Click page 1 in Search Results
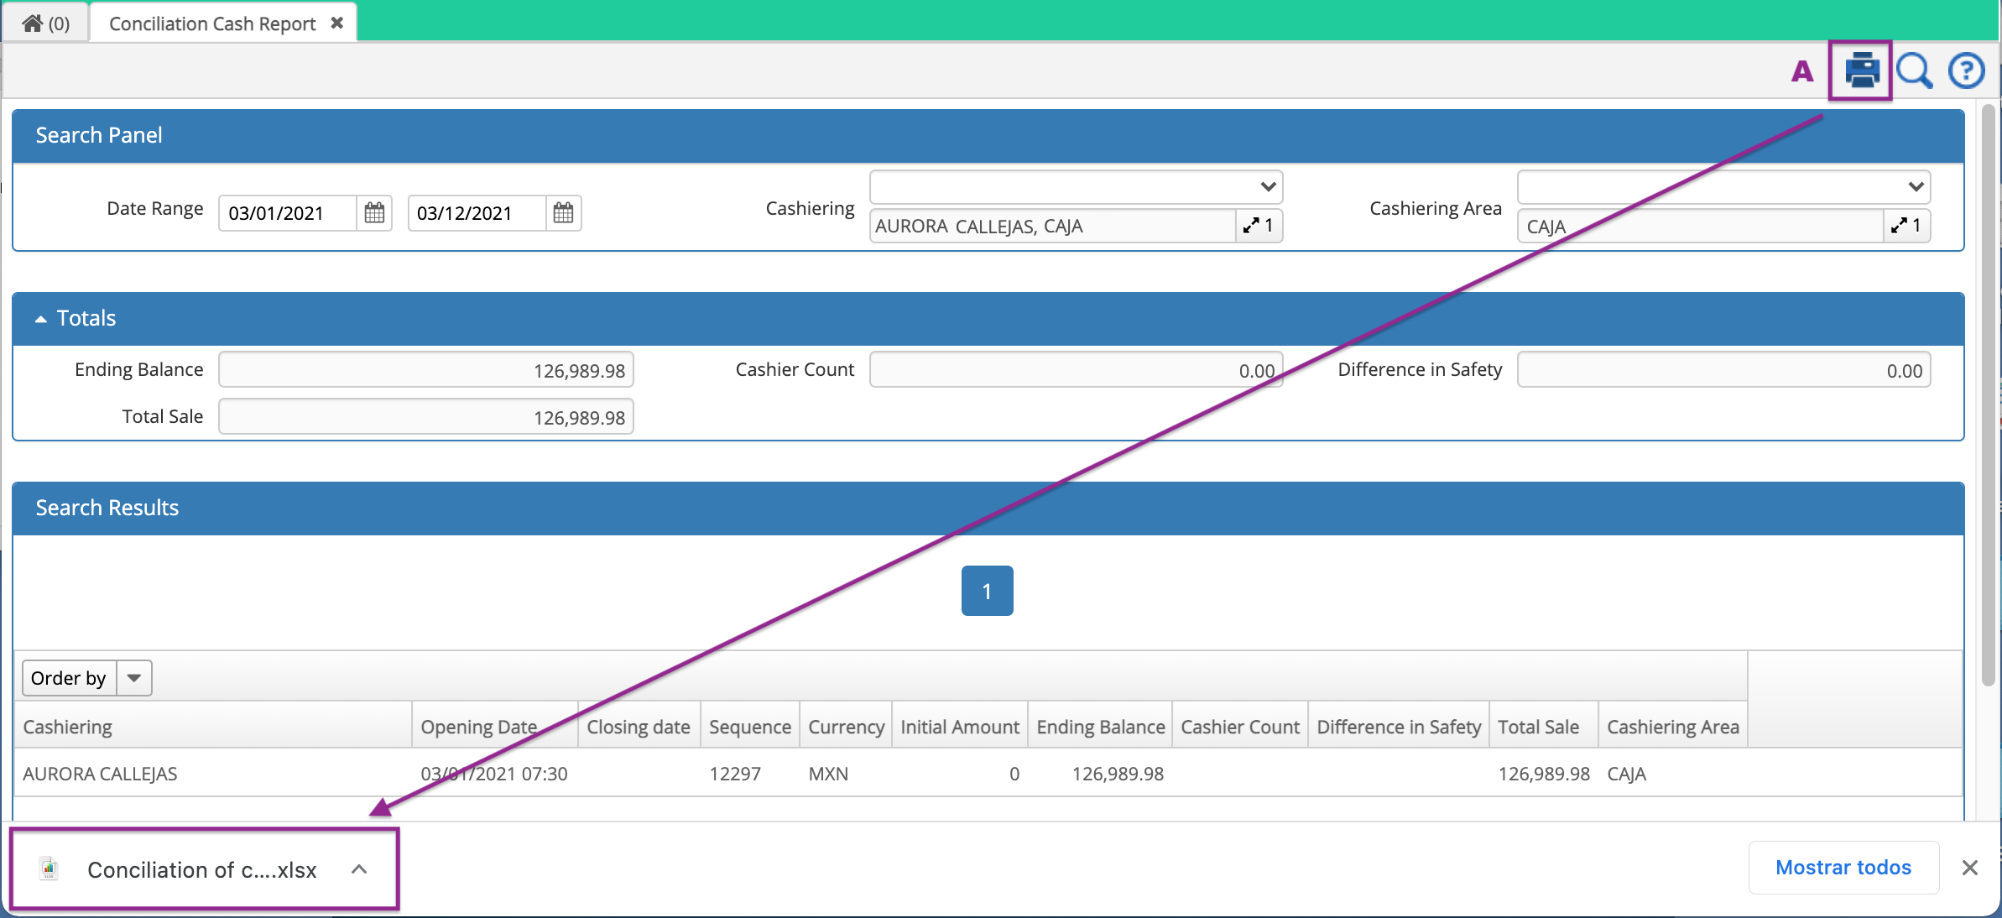The width and height of the screenshot is (2002, 918). pyautogui.click(x=987, y=591)
